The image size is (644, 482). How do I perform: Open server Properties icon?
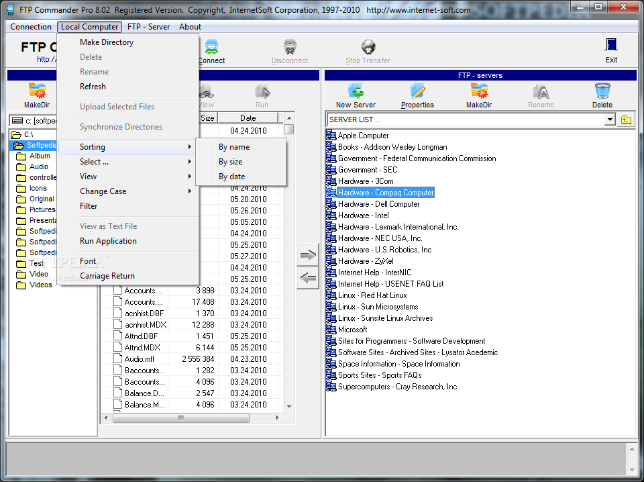[x=417, y=91]
